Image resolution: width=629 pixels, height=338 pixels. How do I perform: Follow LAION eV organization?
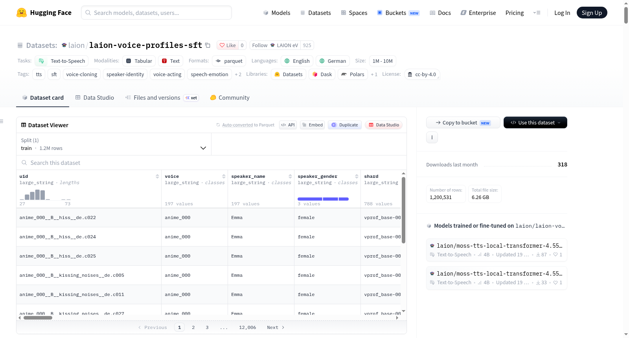click(275, 45)
